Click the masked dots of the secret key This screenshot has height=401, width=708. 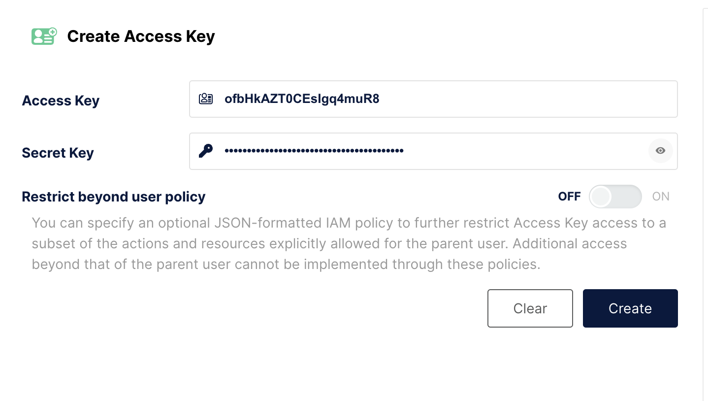(x=314, y=151)
